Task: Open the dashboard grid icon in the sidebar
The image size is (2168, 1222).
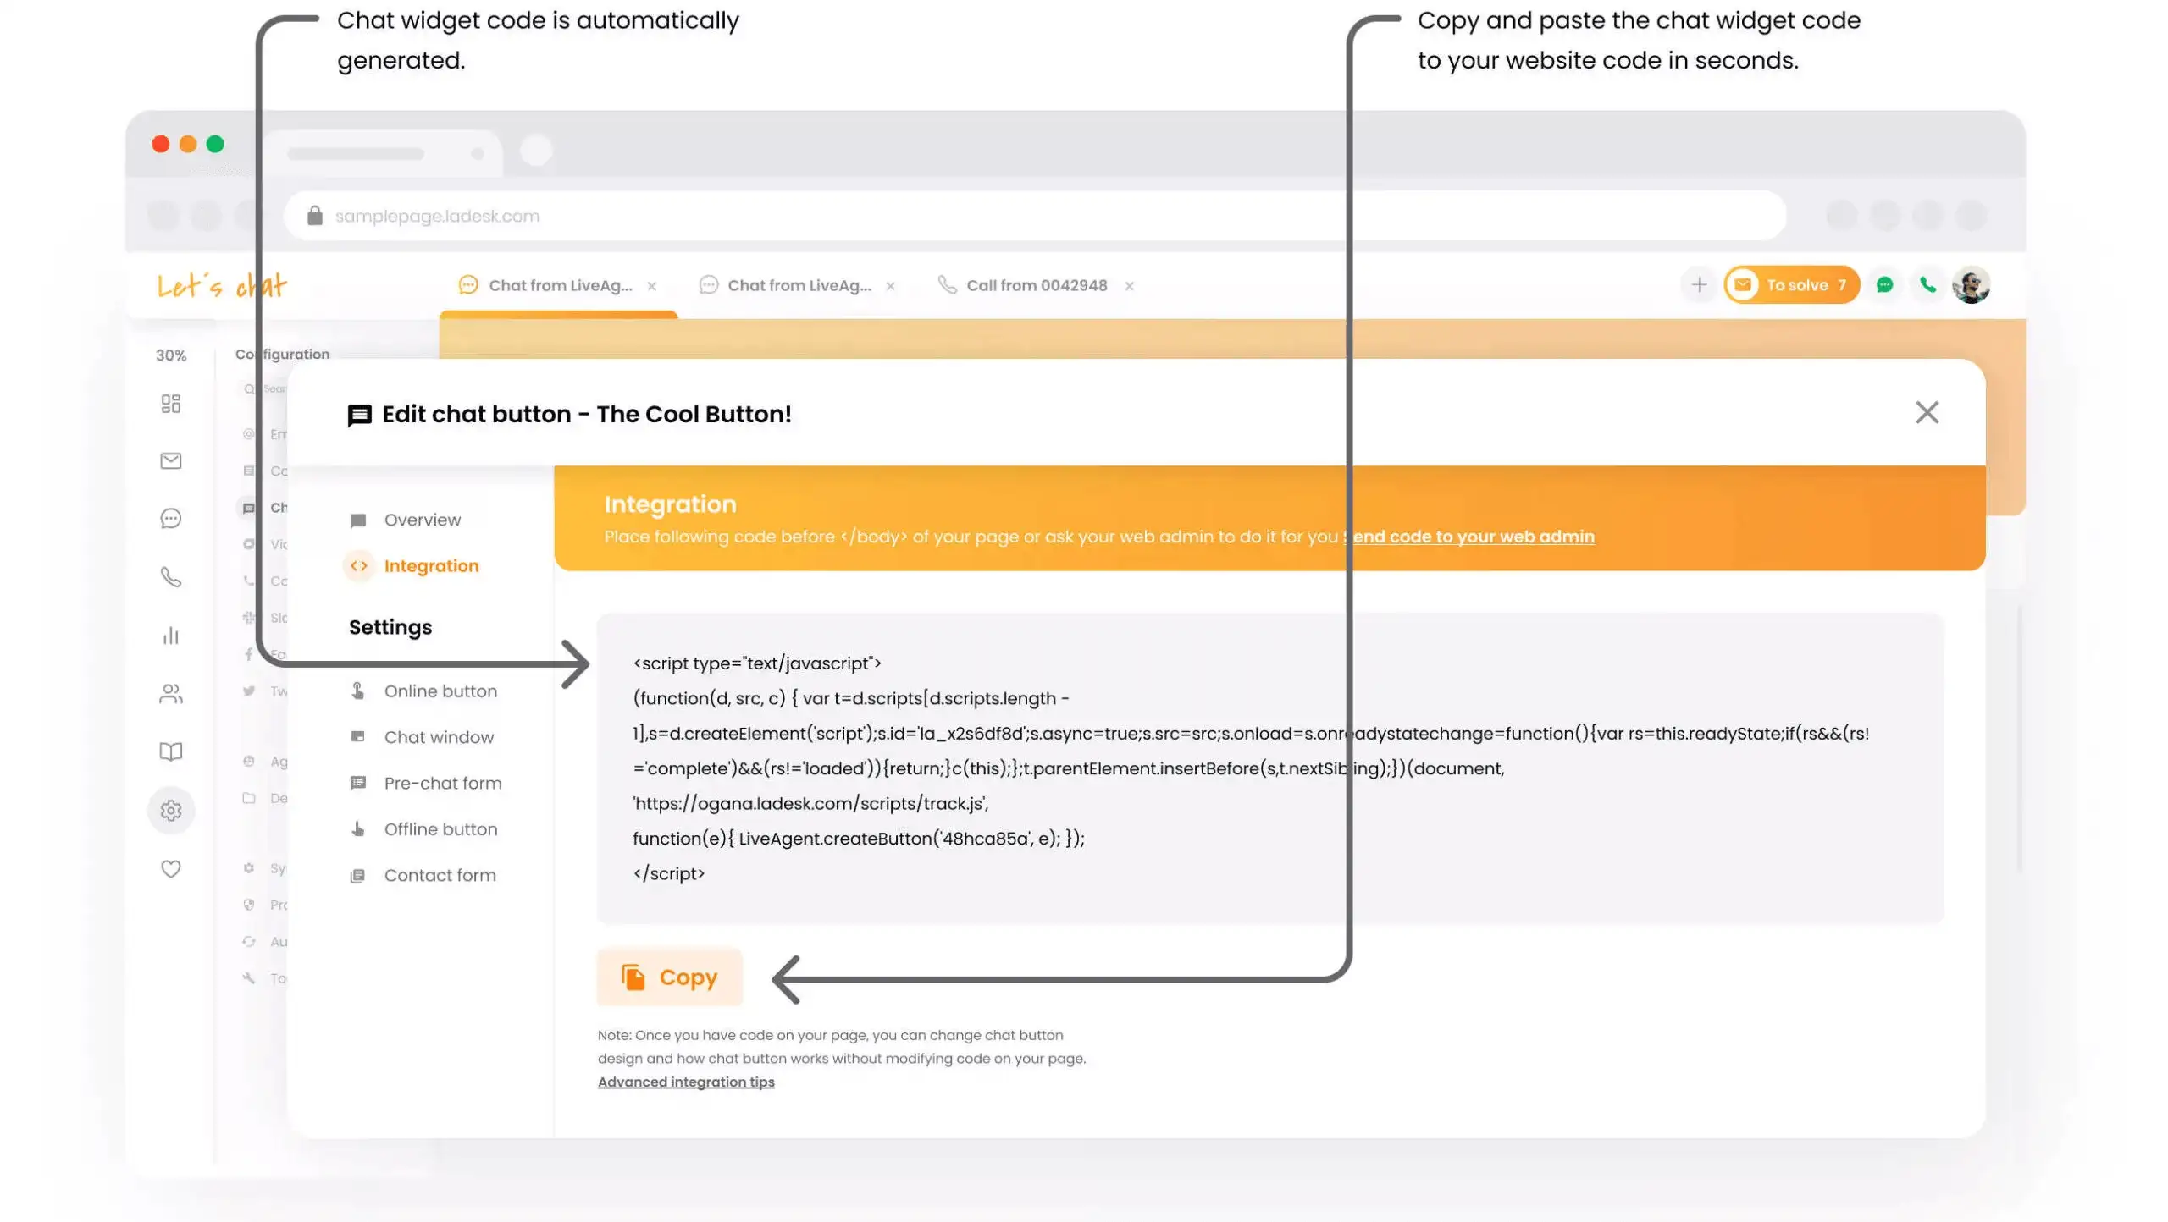Action: point(171,404)
